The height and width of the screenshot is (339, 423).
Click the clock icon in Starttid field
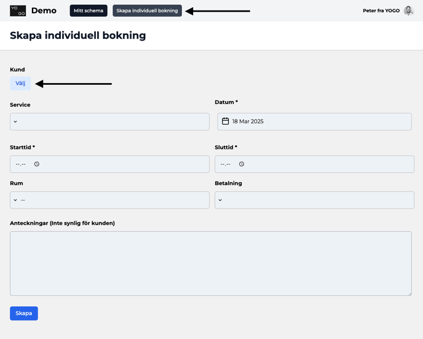pyautogui.click(x=37, y=164)
